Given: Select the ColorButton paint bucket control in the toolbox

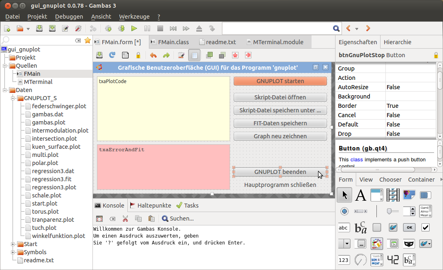Looking at the screenshot, I should click(377, 244).
